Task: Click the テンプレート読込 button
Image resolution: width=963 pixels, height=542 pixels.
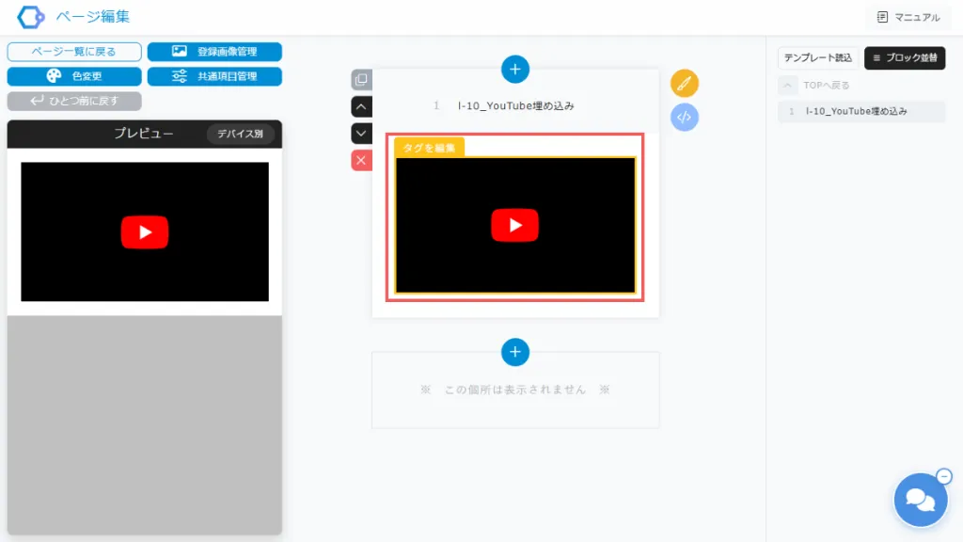Action: click(818, 58)
